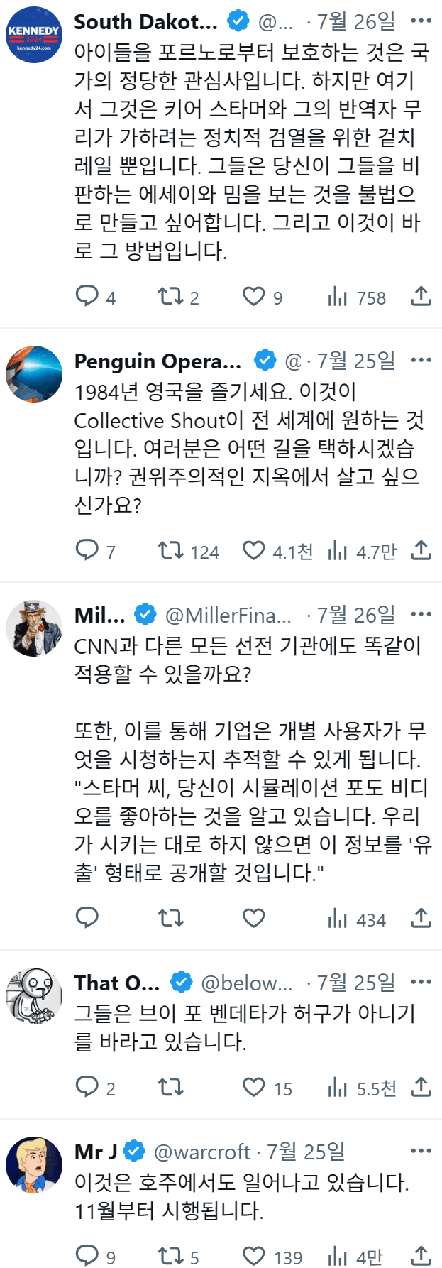Reply to the South Dakota Kennedy post

(87, 296)
